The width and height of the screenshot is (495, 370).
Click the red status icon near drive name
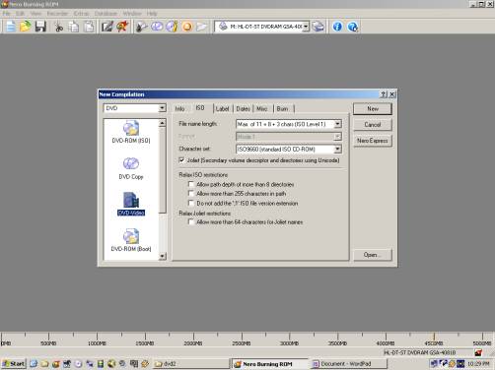478,352
